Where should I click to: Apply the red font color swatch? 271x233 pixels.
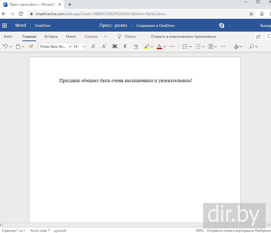point(159,46)
